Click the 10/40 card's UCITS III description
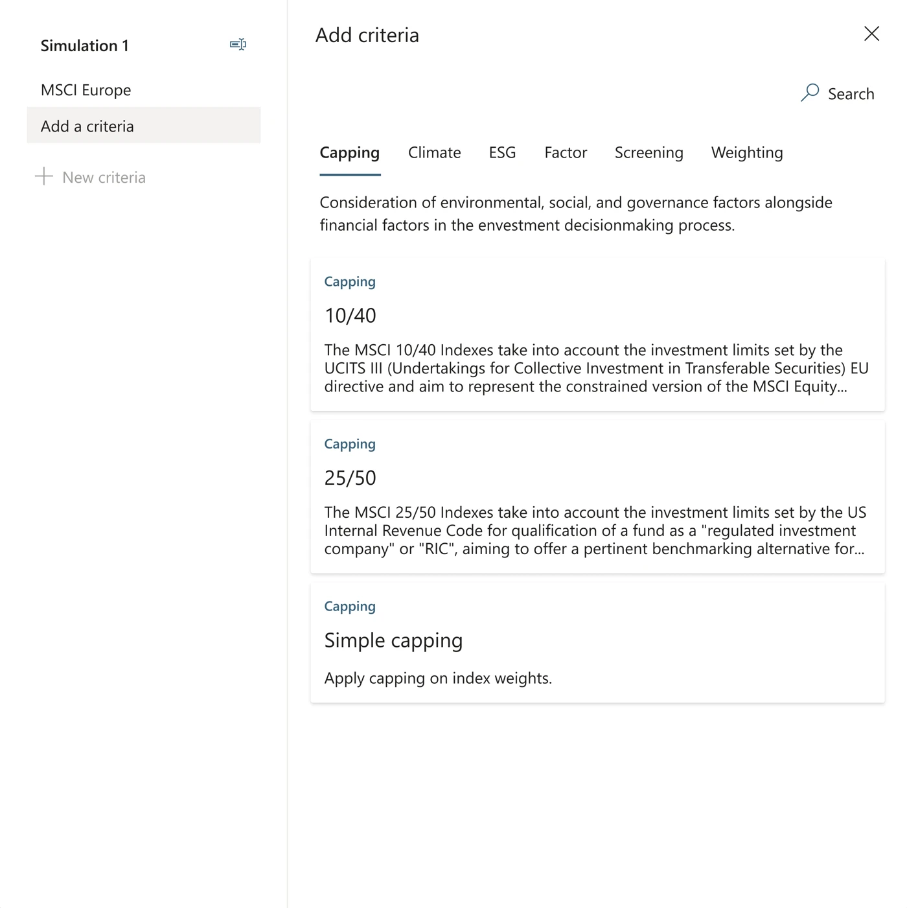907x908 pixels. [597, 368]
